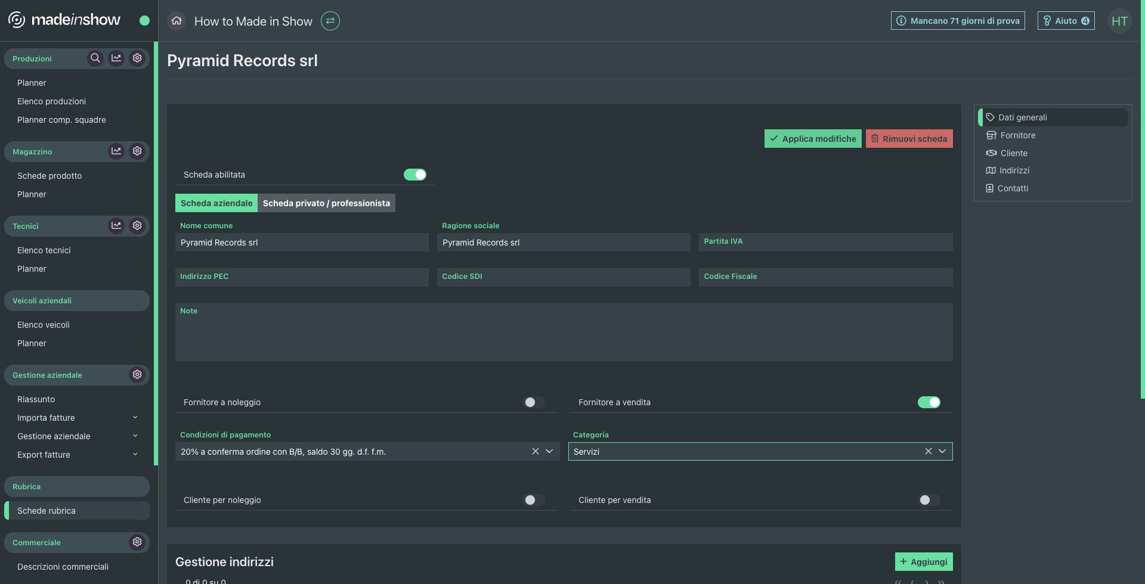
Task: Click the Ragione sociale input field
Action: coord(564,243)
